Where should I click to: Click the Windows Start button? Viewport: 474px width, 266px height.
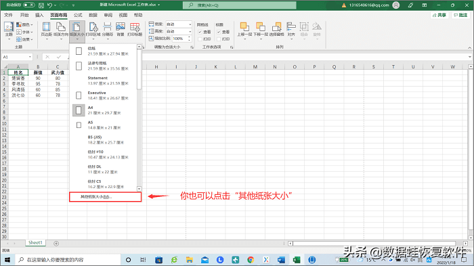[7, 260]
